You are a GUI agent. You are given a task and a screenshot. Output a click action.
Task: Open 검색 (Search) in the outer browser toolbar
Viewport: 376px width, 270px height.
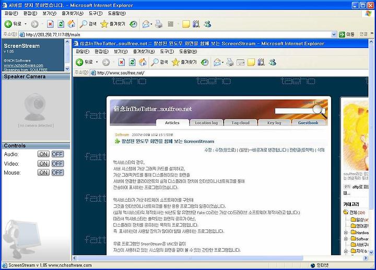click(x=88, y=23)
